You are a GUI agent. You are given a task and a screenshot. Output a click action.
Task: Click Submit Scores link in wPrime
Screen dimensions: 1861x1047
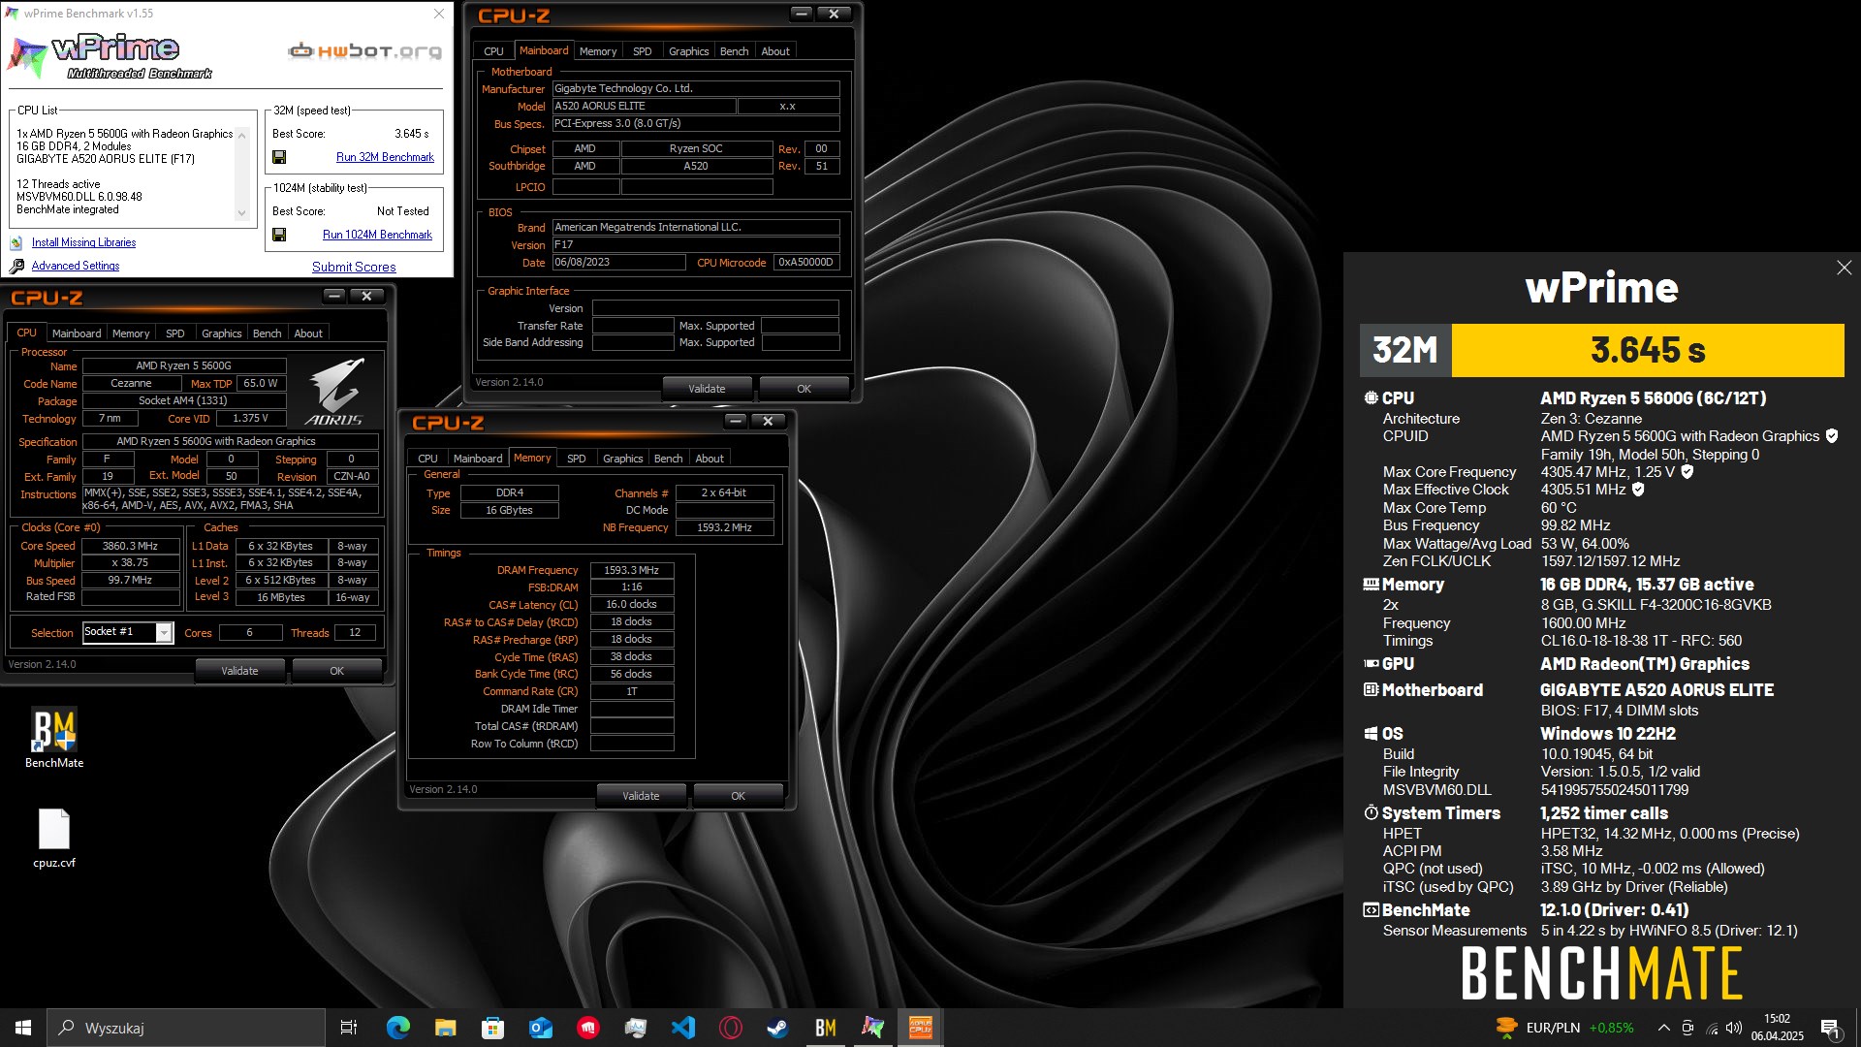354,267
